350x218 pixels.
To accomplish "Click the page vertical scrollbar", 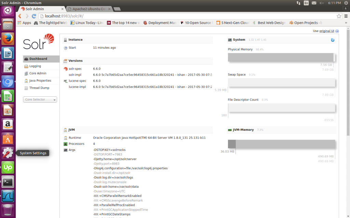I will pos(348,82).
